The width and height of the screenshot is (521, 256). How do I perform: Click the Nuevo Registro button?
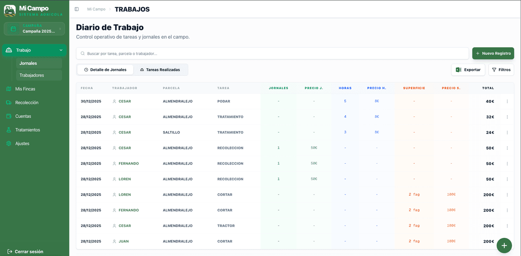(493, 53)
